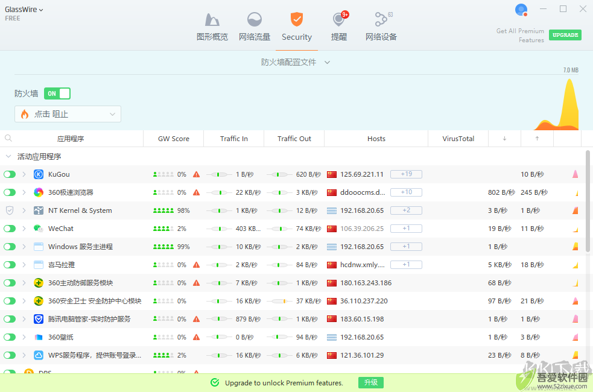
Task: Toggle firewall switch for KuGou
Action: [x=10, y=174]
